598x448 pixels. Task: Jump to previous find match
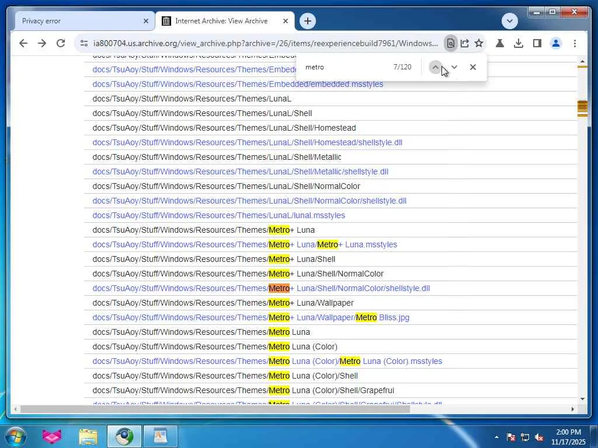pos(435,67)
